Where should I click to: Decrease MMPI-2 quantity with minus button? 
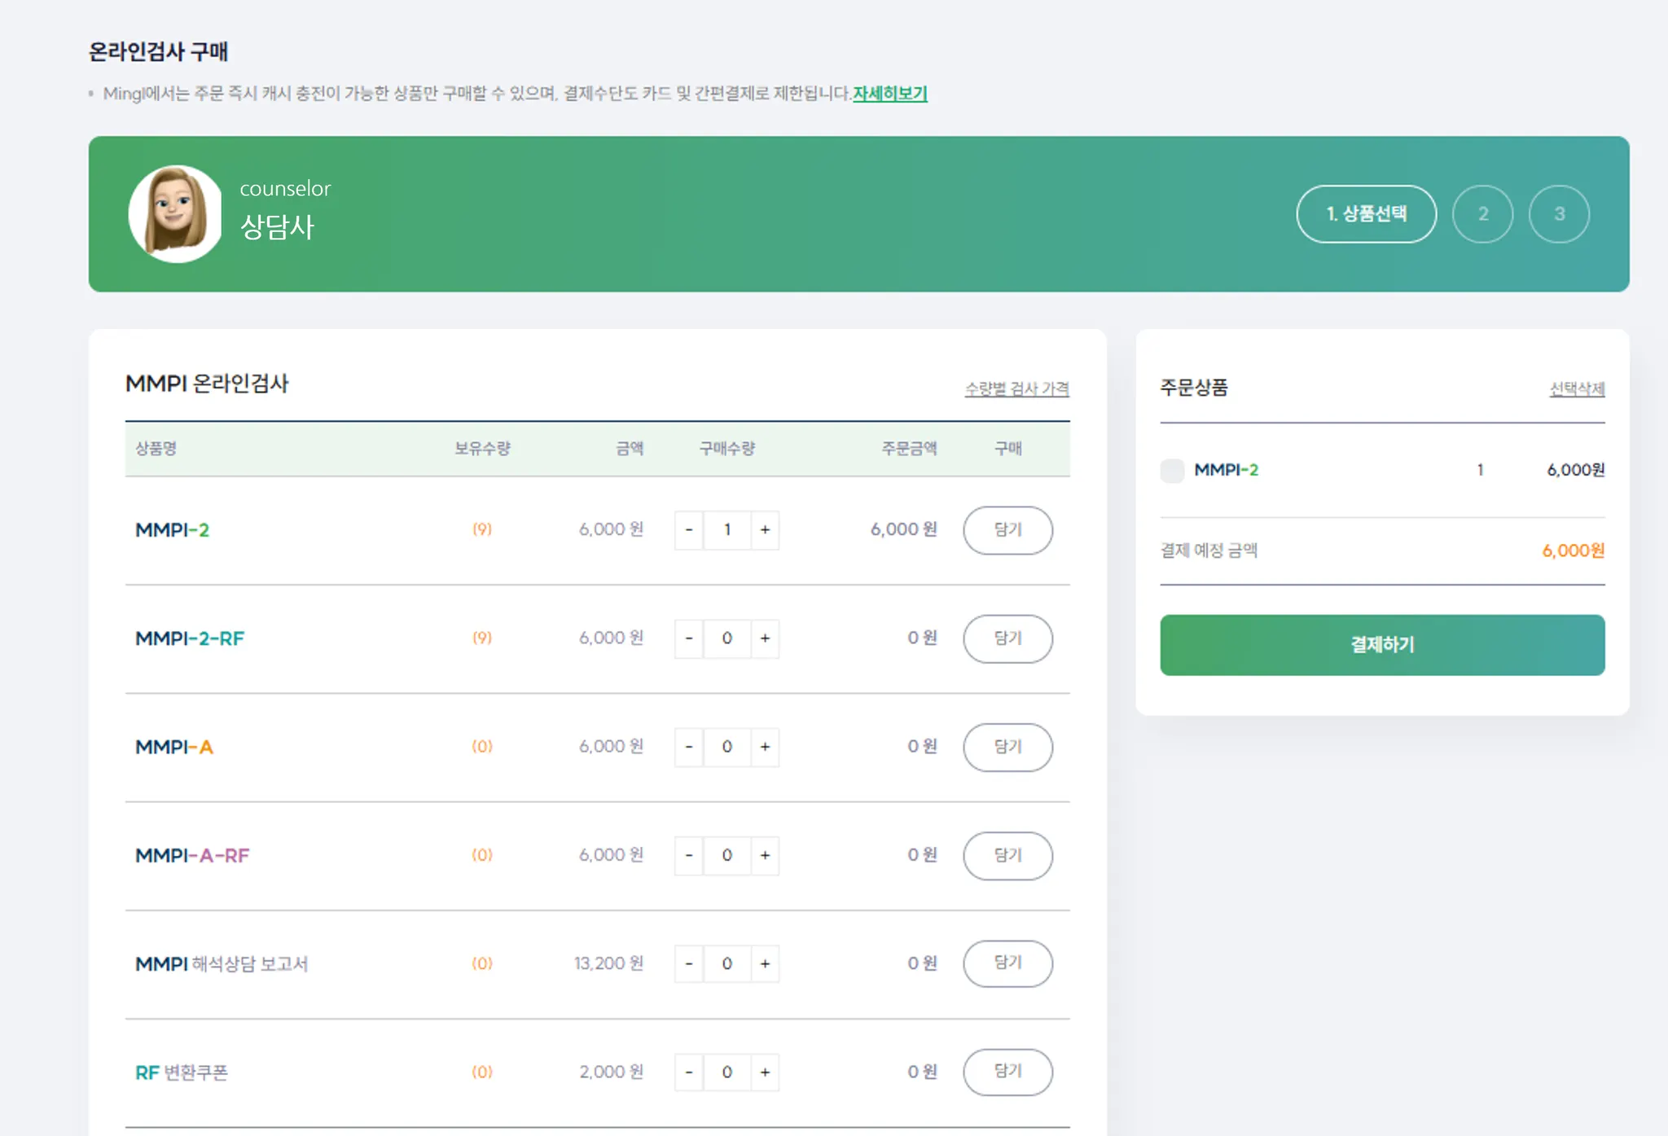click(689, 530)
